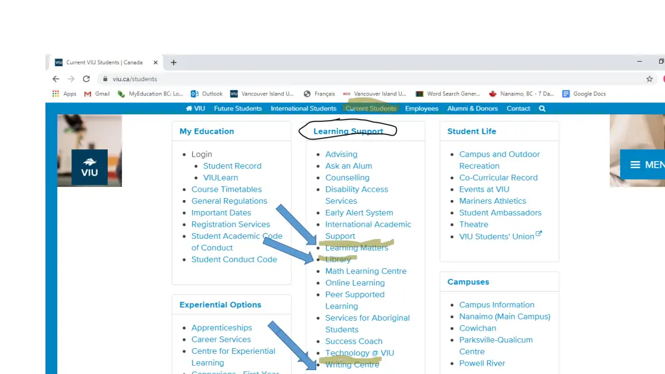Click the site lock icon in address bar
665x374 pixels.
point(105,79)
